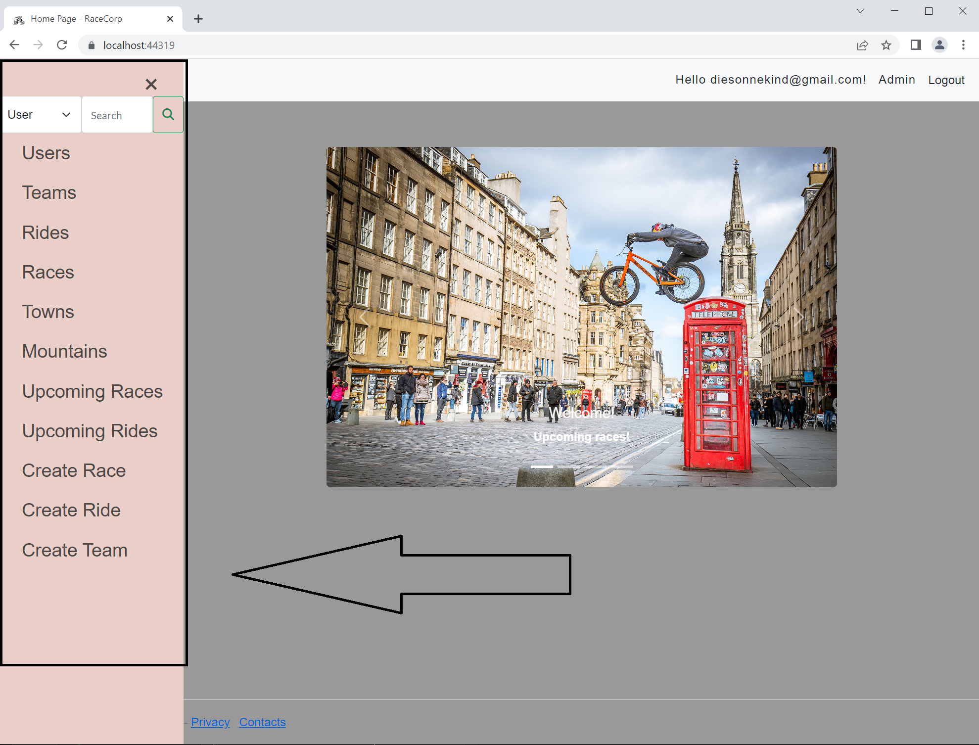The width and height of the screenshot is (979, 745).
Task: Click the Hello diesonnekind@gmail.com profile link
Action: coord(771,80)
